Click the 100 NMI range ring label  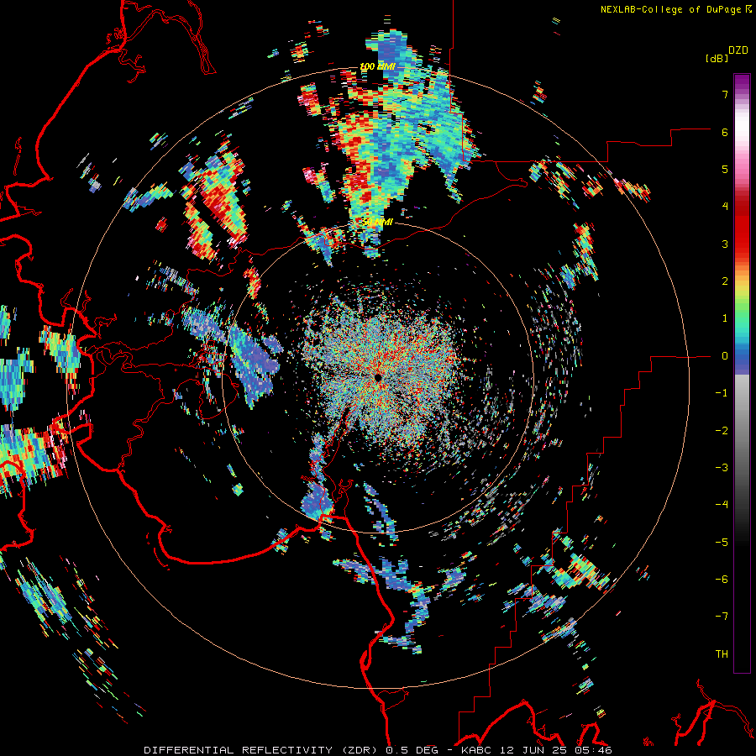tap(377, 66)
